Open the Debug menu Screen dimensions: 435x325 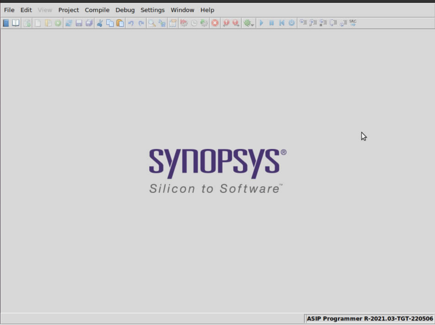click(x=125, y=10)
